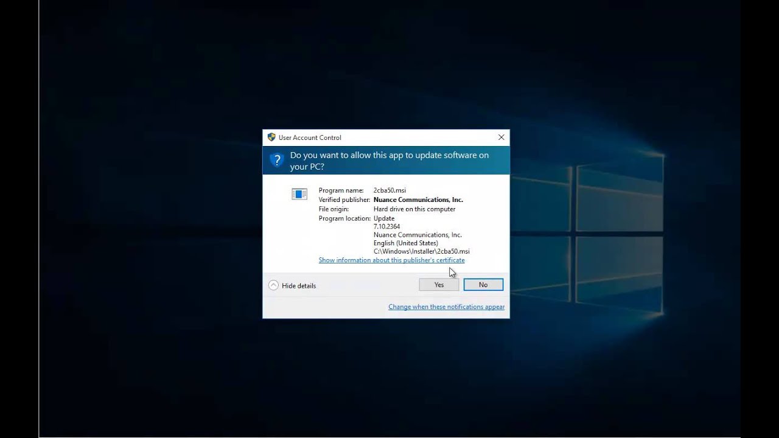Select version number 7.10.2364 text
Image resolution: width=779 pixels, height=438 pixels.
[x=386, y=226]
